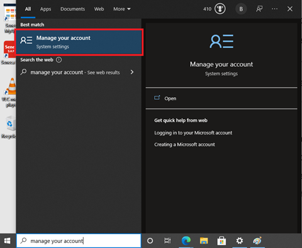Viewport: 302px width, 248px height.
Task: Open the Windows Start button
Action: [x=8, y=240]
